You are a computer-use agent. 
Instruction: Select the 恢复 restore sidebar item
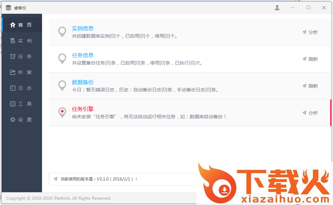coord(22,72)
